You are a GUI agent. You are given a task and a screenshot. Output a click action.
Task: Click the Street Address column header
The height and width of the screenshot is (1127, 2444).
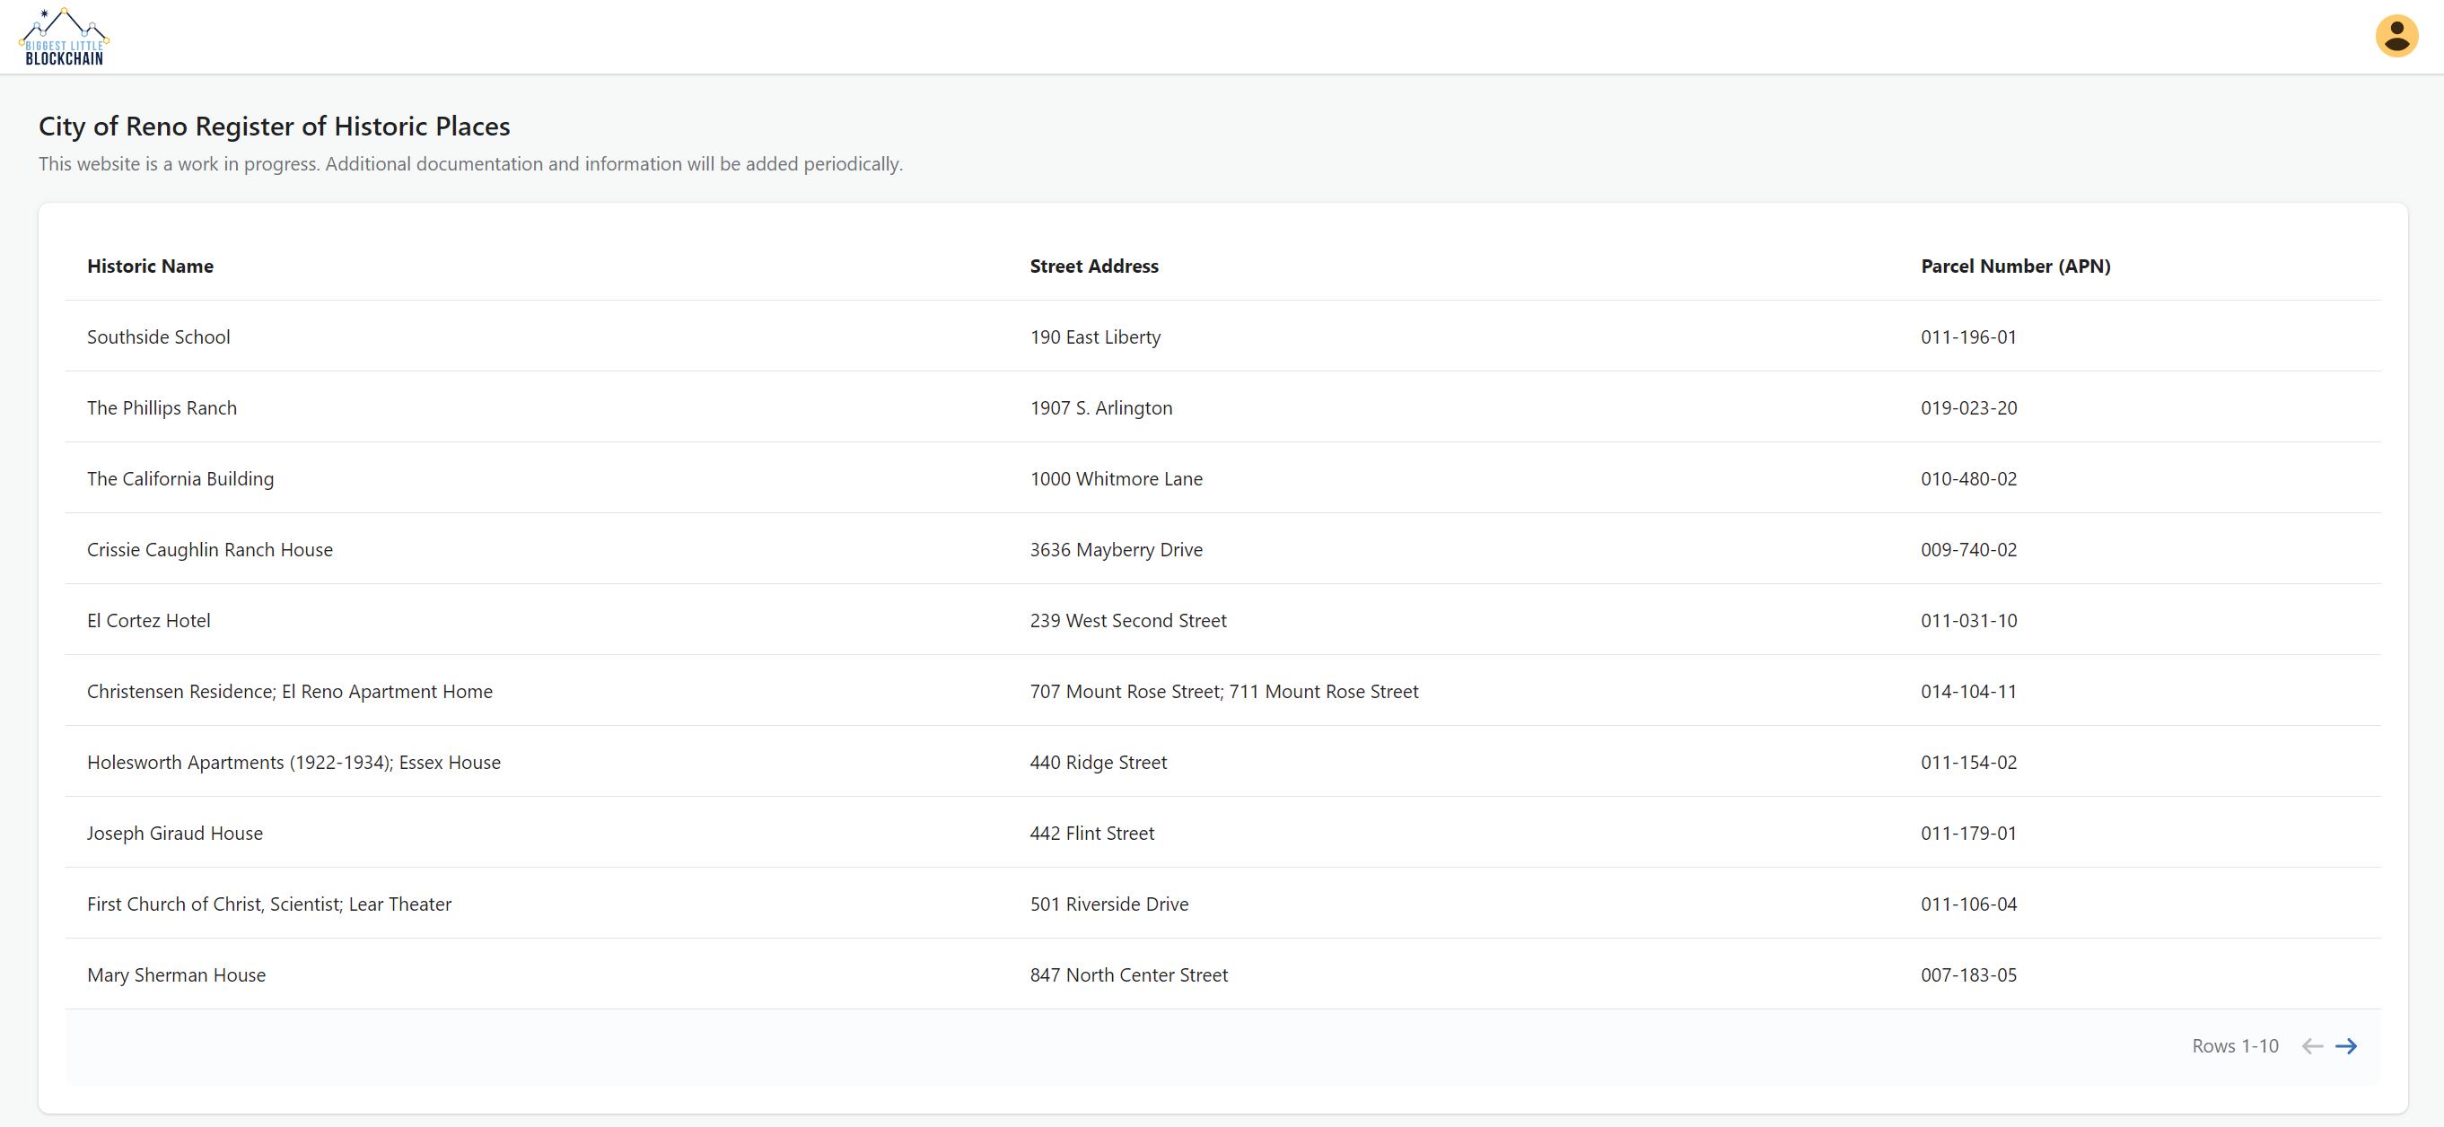coord(1094,266)
